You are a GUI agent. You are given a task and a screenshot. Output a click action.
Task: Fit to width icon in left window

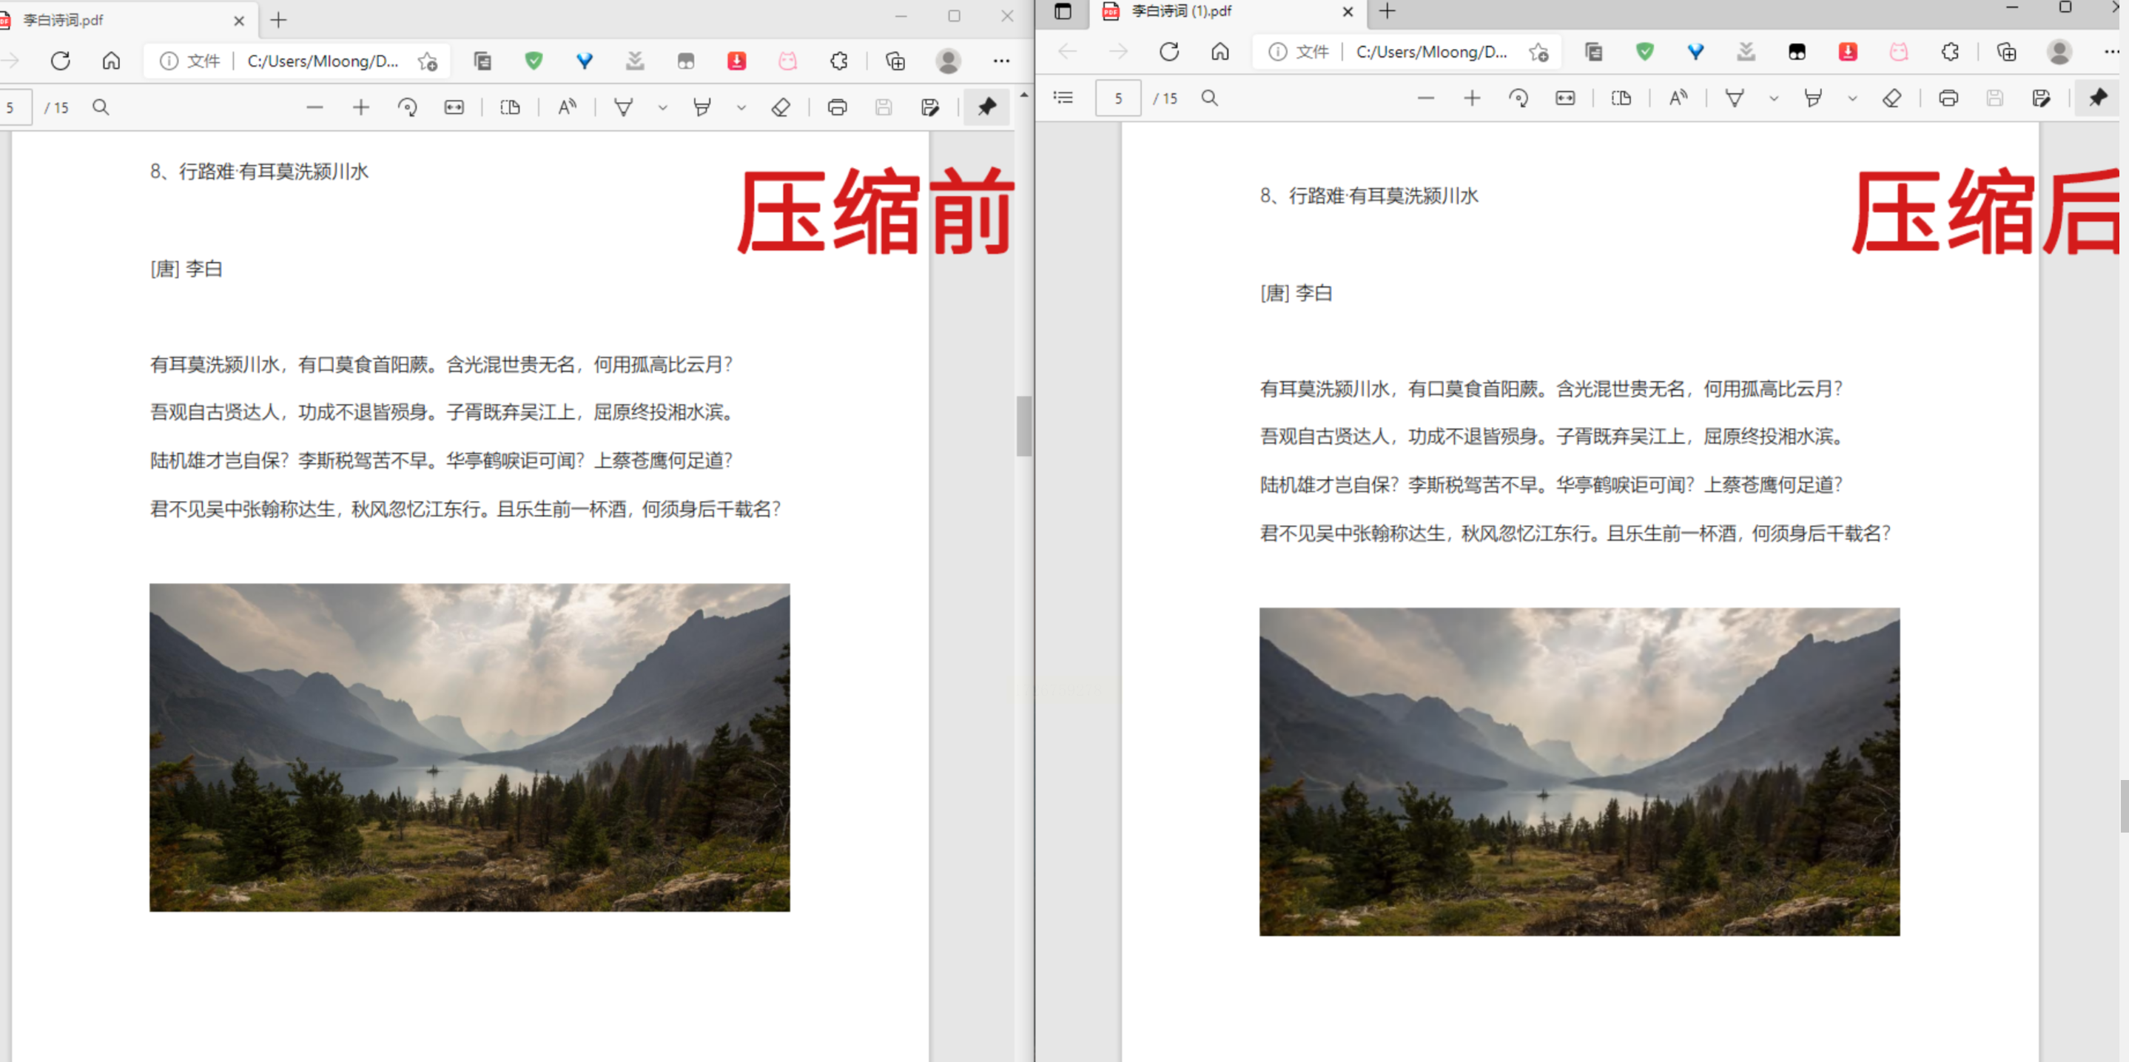click(454, 107)
